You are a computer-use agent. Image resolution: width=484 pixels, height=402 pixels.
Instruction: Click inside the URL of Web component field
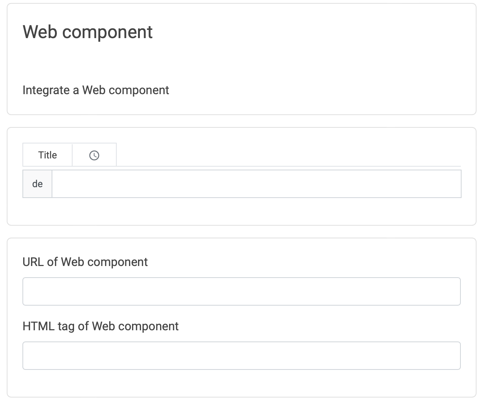pyautogui.click(x=241, y=291)
